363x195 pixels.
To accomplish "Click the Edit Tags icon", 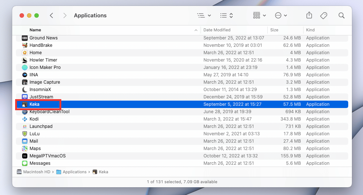I will click(x=324, y=15).
